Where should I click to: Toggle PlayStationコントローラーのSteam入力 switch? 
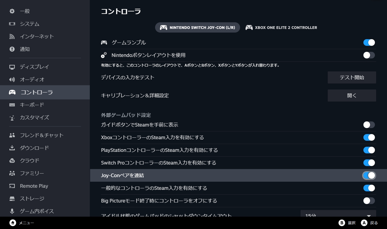pyautogui.click(x=369, y=150)
